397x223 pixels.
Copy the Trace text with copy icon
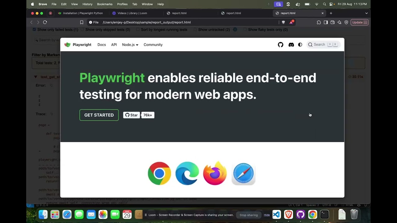click(52, 114)
